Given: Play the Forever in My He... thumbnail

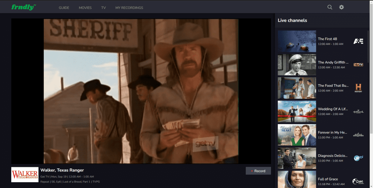Looking at the screenshot, I should point(297,135).
